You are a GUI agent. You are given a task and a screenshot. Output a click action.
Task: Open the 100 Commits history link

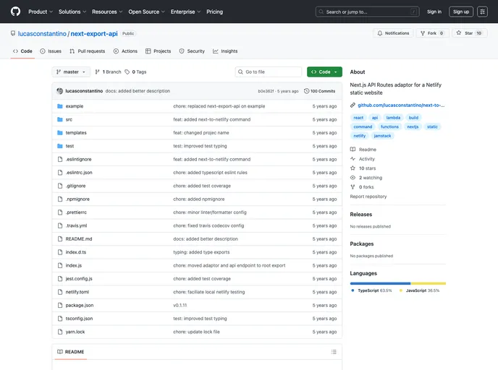click(319, 91)
